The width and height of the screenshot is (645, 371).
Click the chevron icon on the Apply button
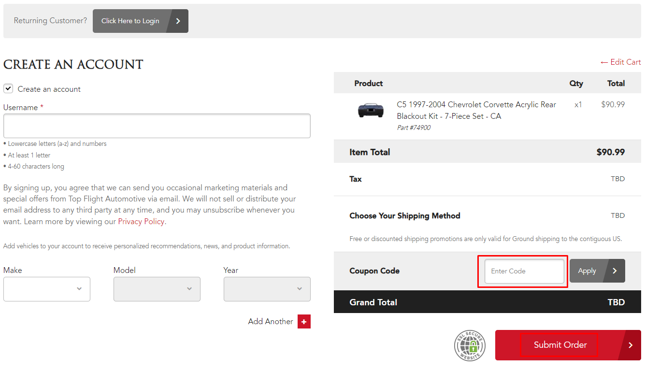tap(615, 271)
